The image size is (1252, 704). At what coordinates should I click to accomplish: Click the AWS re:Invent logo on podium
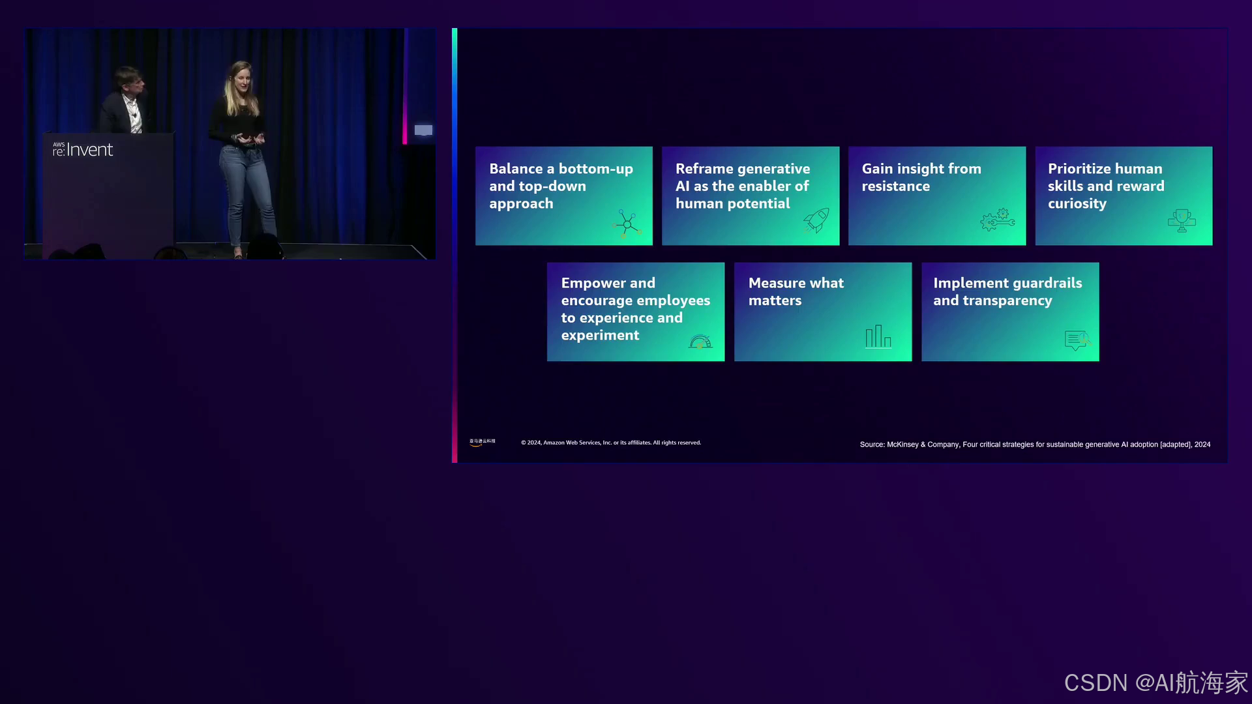tap(83, 150)
